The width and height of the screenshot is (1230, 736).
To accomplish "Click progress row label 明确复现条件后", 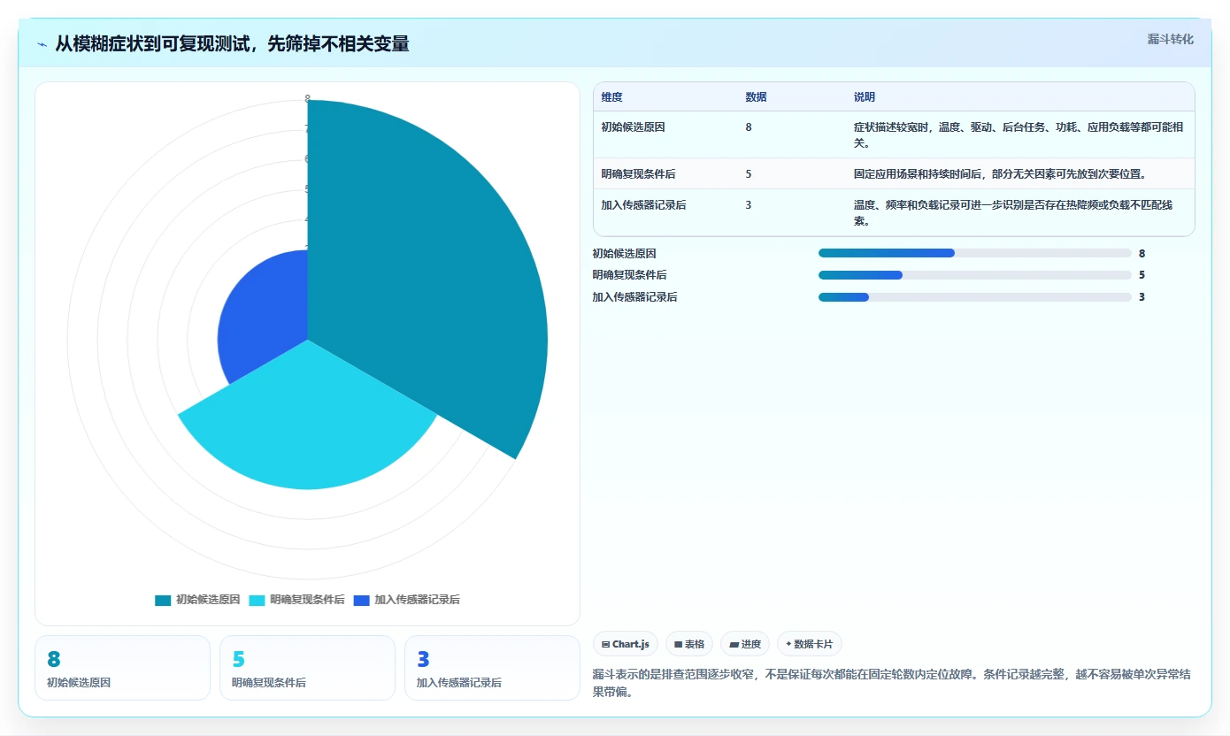I will tap(630, 276).
